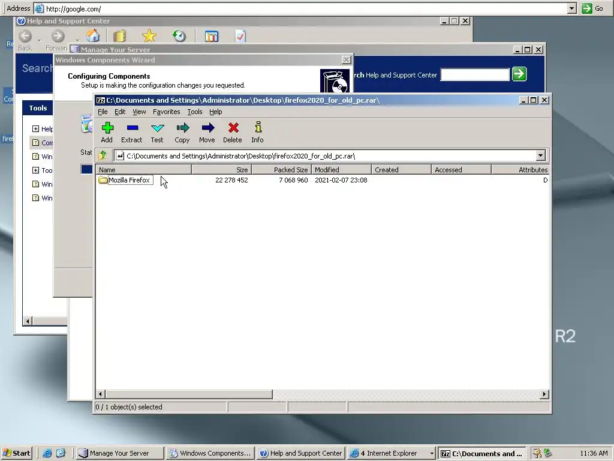Click the Start button
The width and height of the screenshot is (614, 461).
tap(16, 453)
